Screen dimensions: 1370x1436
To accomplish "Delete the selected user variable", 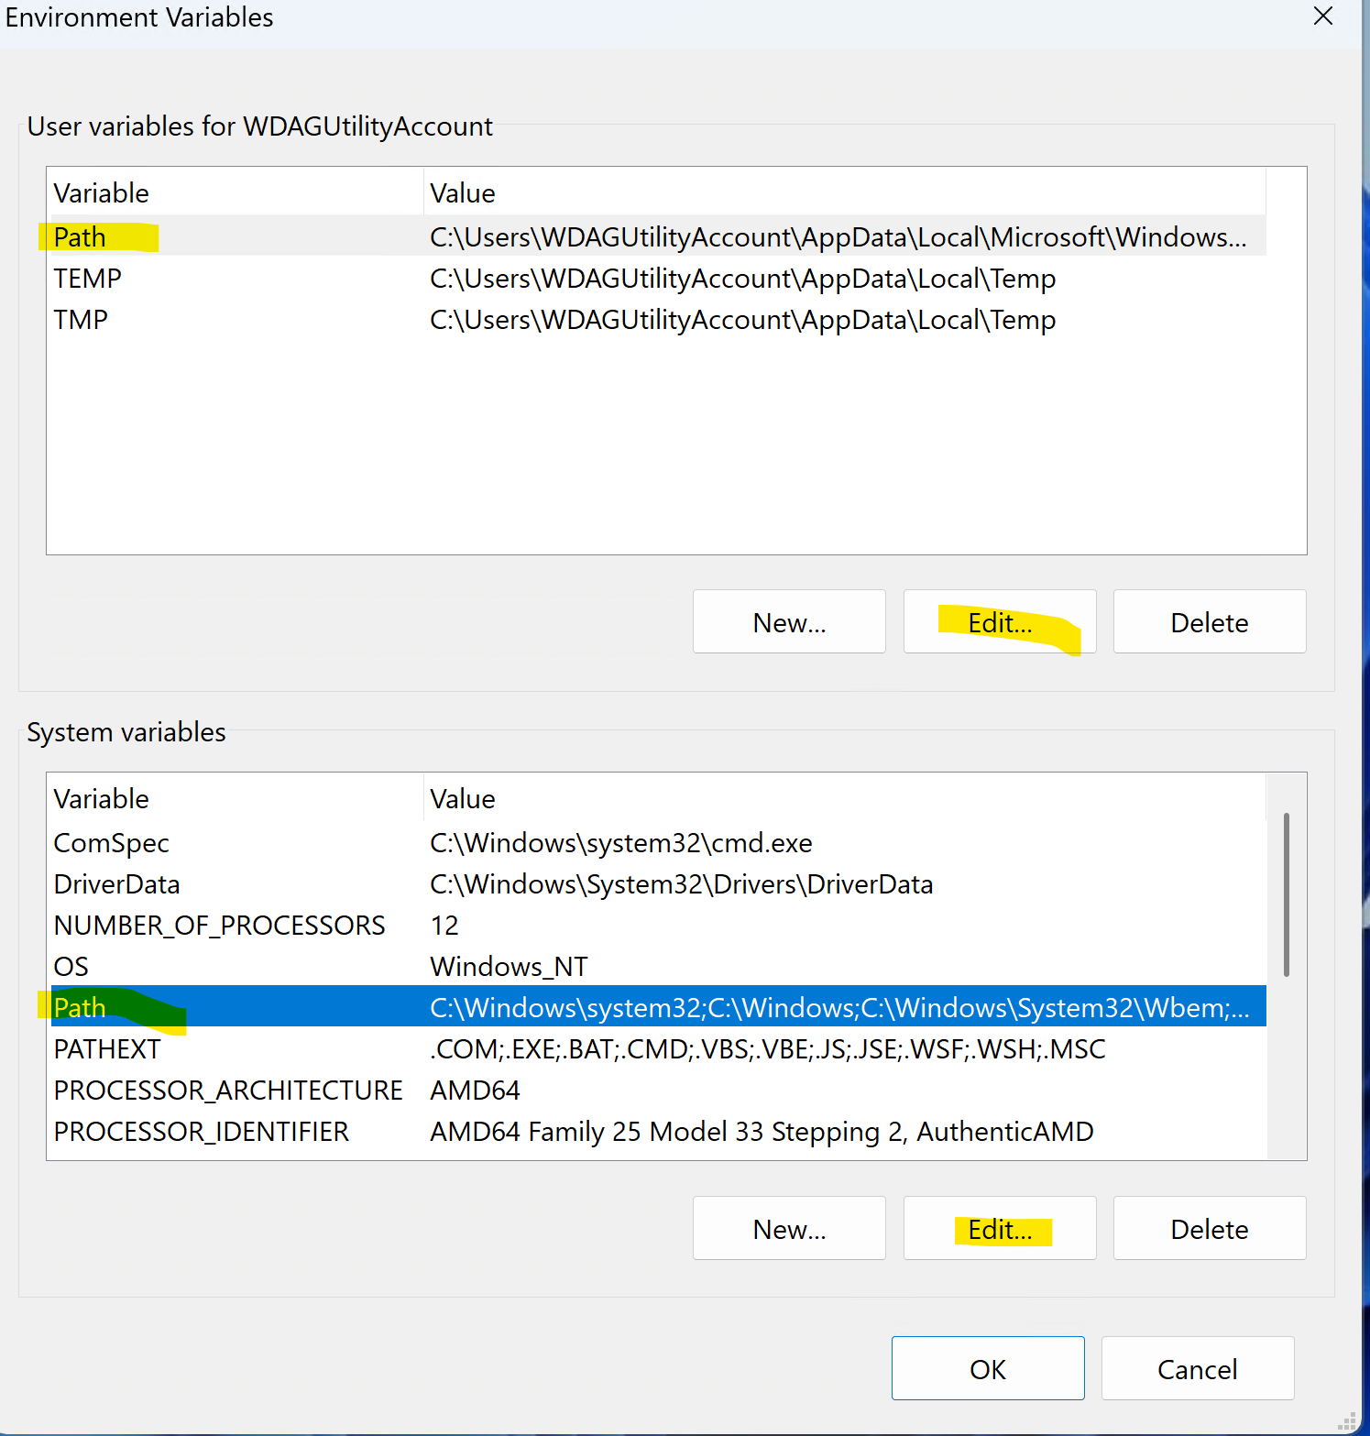I will [1209, 622].
